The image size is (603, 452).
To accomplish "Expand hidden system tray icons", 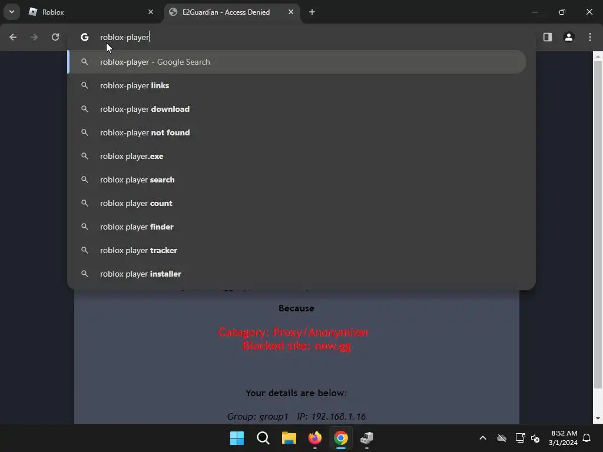I will pyautogui.click(x=483, y=438).
